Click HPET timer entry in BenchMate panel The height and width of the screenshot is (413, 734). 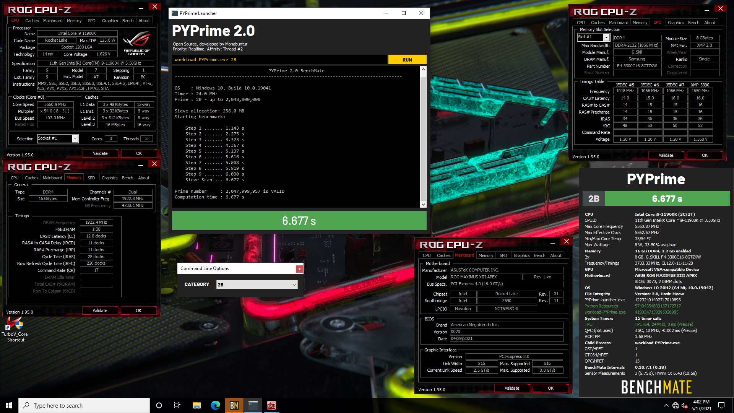click(589, 324)
